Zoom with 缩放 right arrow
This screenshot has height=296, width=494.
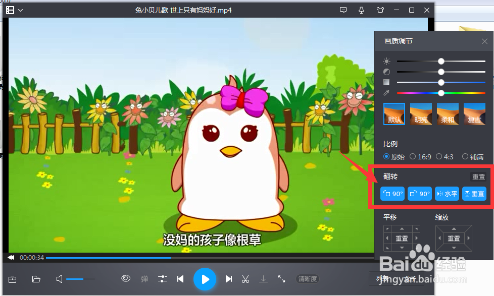click(x=468, y=238)
